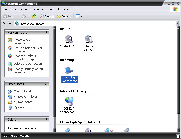Open Control Panel link in Other Places
181x139 pixels.
click(x=22, y=91)
